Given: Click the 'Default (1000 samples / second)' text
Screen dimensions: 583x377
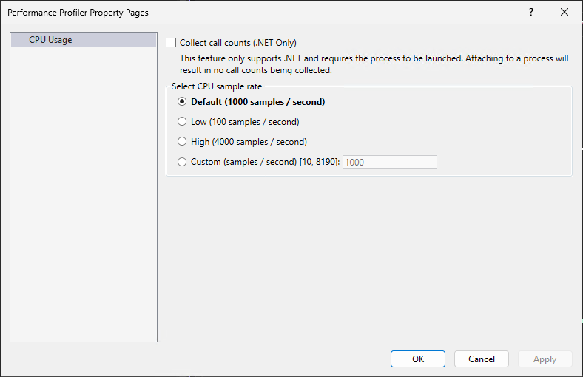Looking at the screenshot, I should [257, 102].
